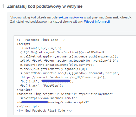The image size is (136, 117).
Task: Open the 'Więcej informacji' link
Action: point(97,22)
